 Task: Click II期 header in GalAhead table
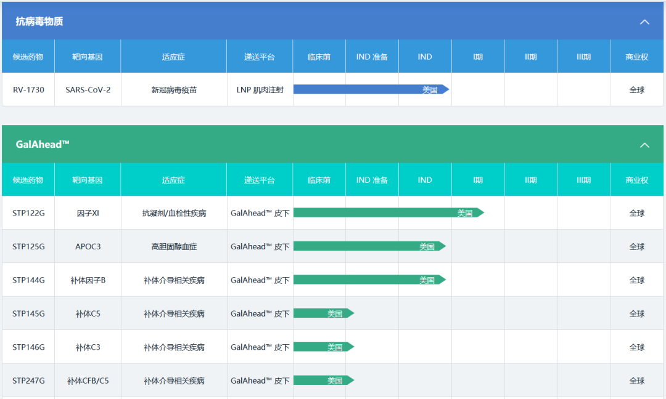pos(531,180)
